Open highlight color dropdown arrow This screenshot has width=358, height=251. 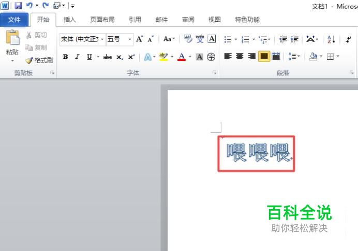click(x=172, y=56)
